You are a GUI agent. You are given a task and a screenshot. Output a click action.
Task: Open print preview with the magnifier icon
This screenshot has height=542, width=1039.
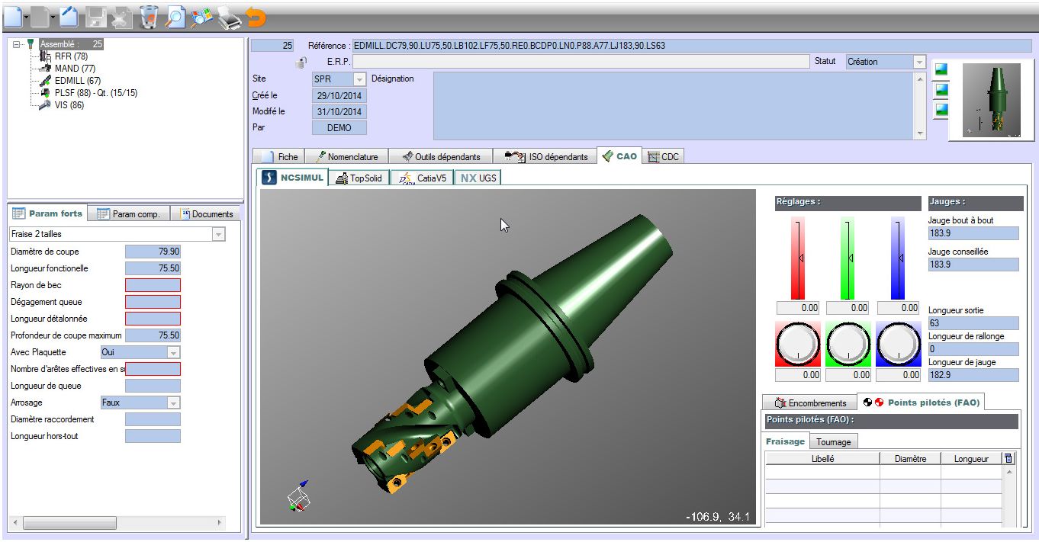174,15
